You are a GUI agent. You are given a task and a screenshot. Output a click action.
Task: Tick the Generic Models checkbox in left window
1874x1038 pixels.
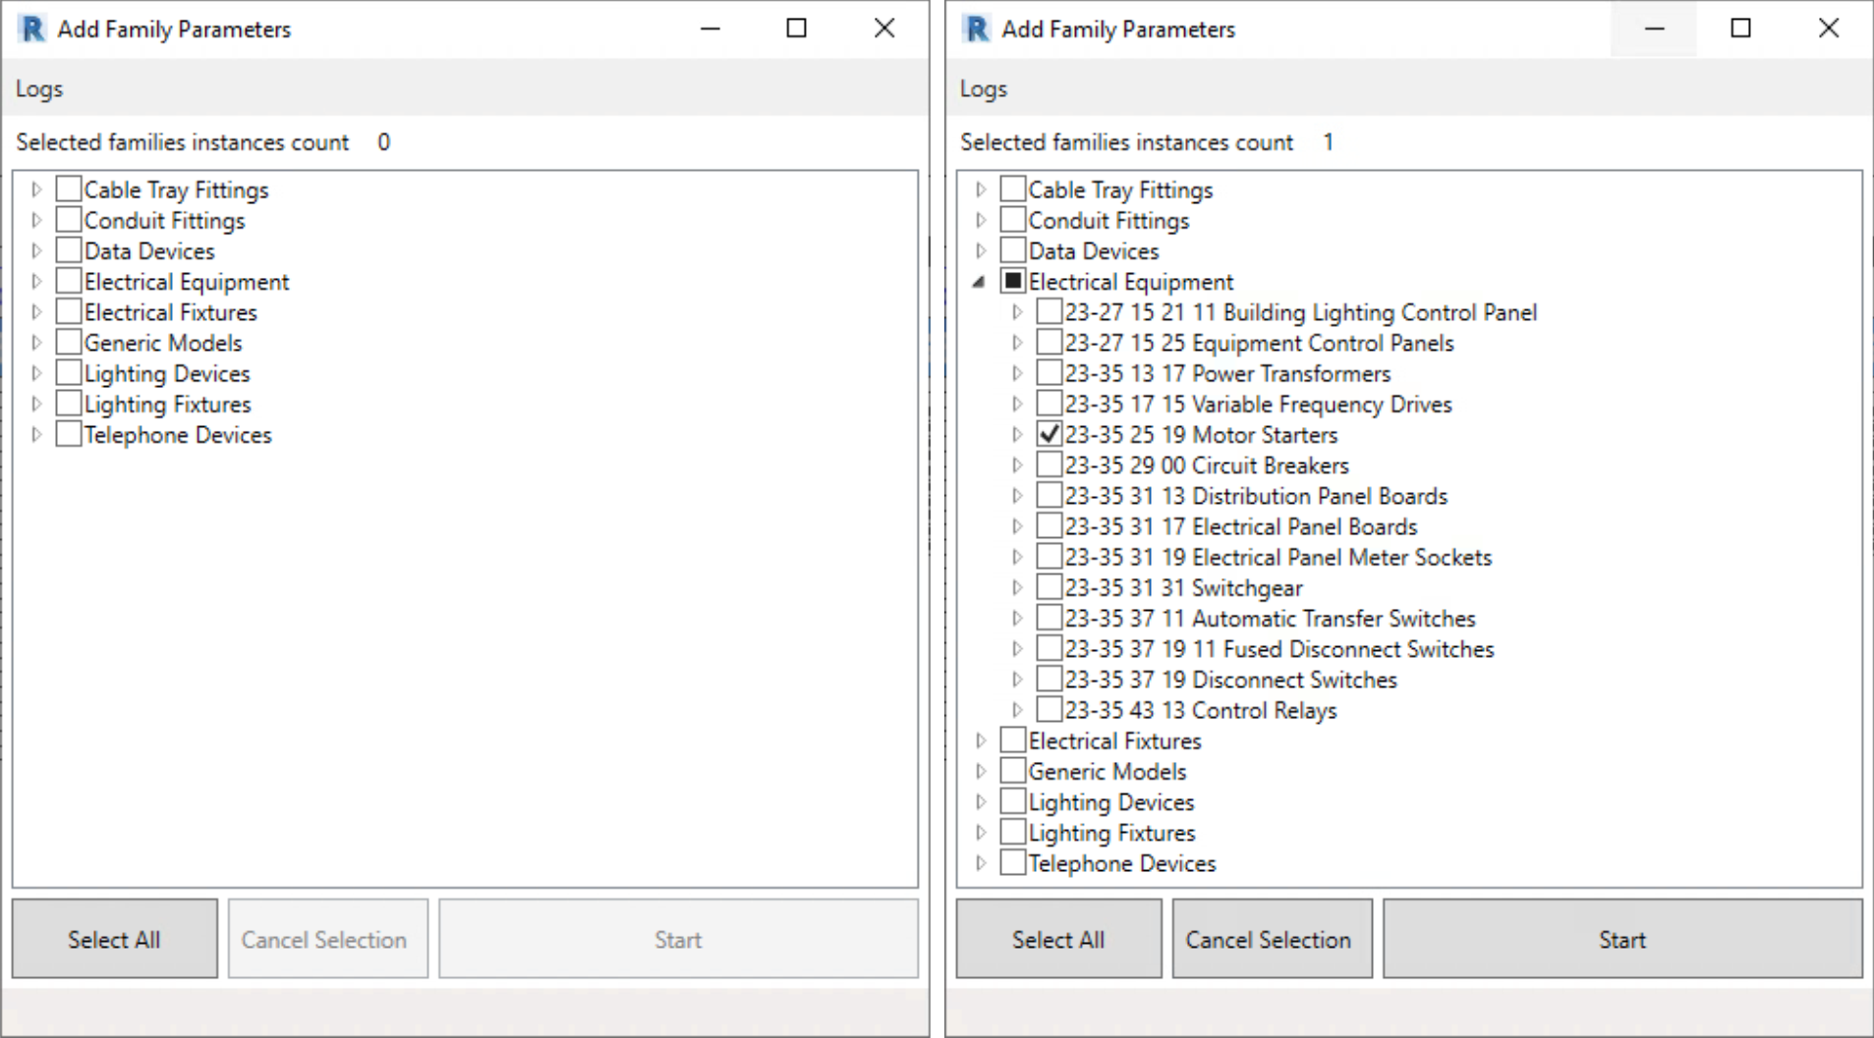69,343
